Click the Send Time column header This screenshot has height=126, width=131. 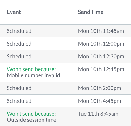pyautogui.click(x=91, y=12)
